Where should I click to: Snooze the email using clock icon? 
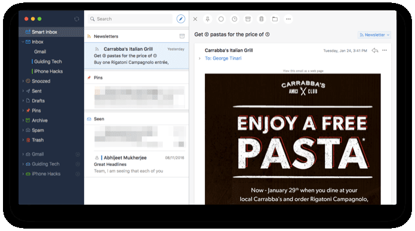(x=235, y=19)
